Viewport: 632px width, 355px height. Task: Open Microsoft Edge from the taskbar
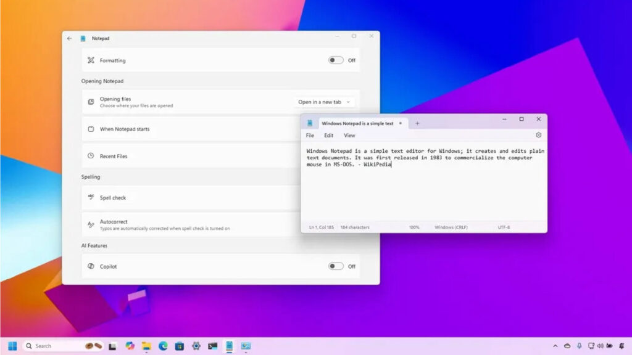[x=163, y=346]
